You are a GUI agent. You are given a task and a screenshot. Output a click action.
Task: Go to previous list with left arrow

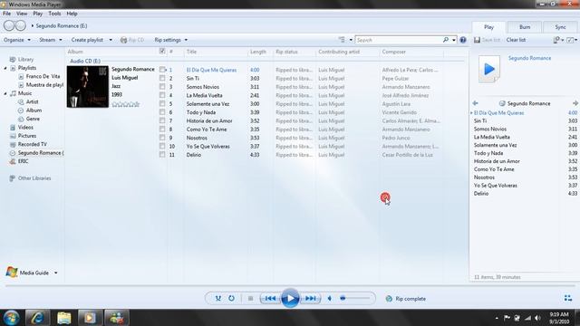(475, 103)
